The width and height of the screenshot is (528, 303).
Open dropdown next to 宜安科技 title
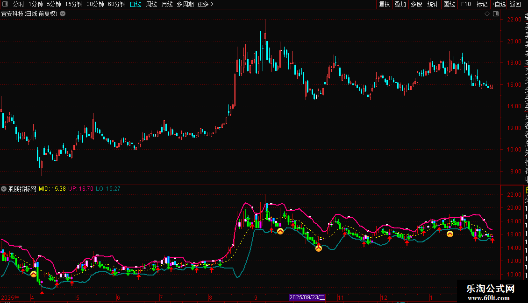tap(63, 14)
